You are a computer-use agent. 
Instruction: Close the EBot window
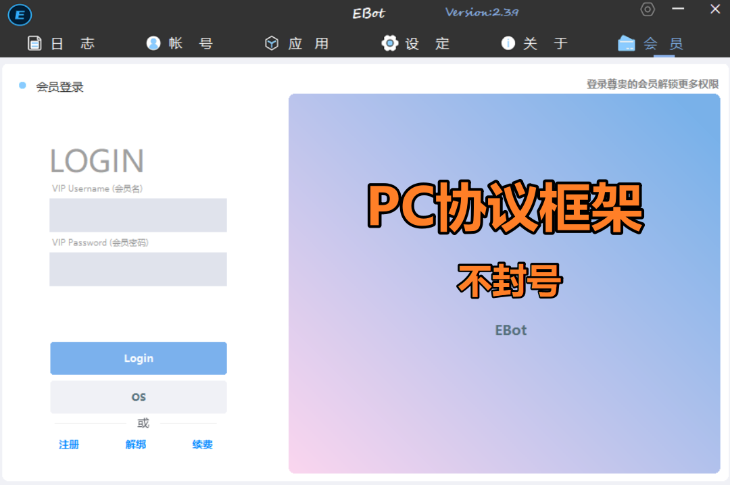[x=714, y=9]
